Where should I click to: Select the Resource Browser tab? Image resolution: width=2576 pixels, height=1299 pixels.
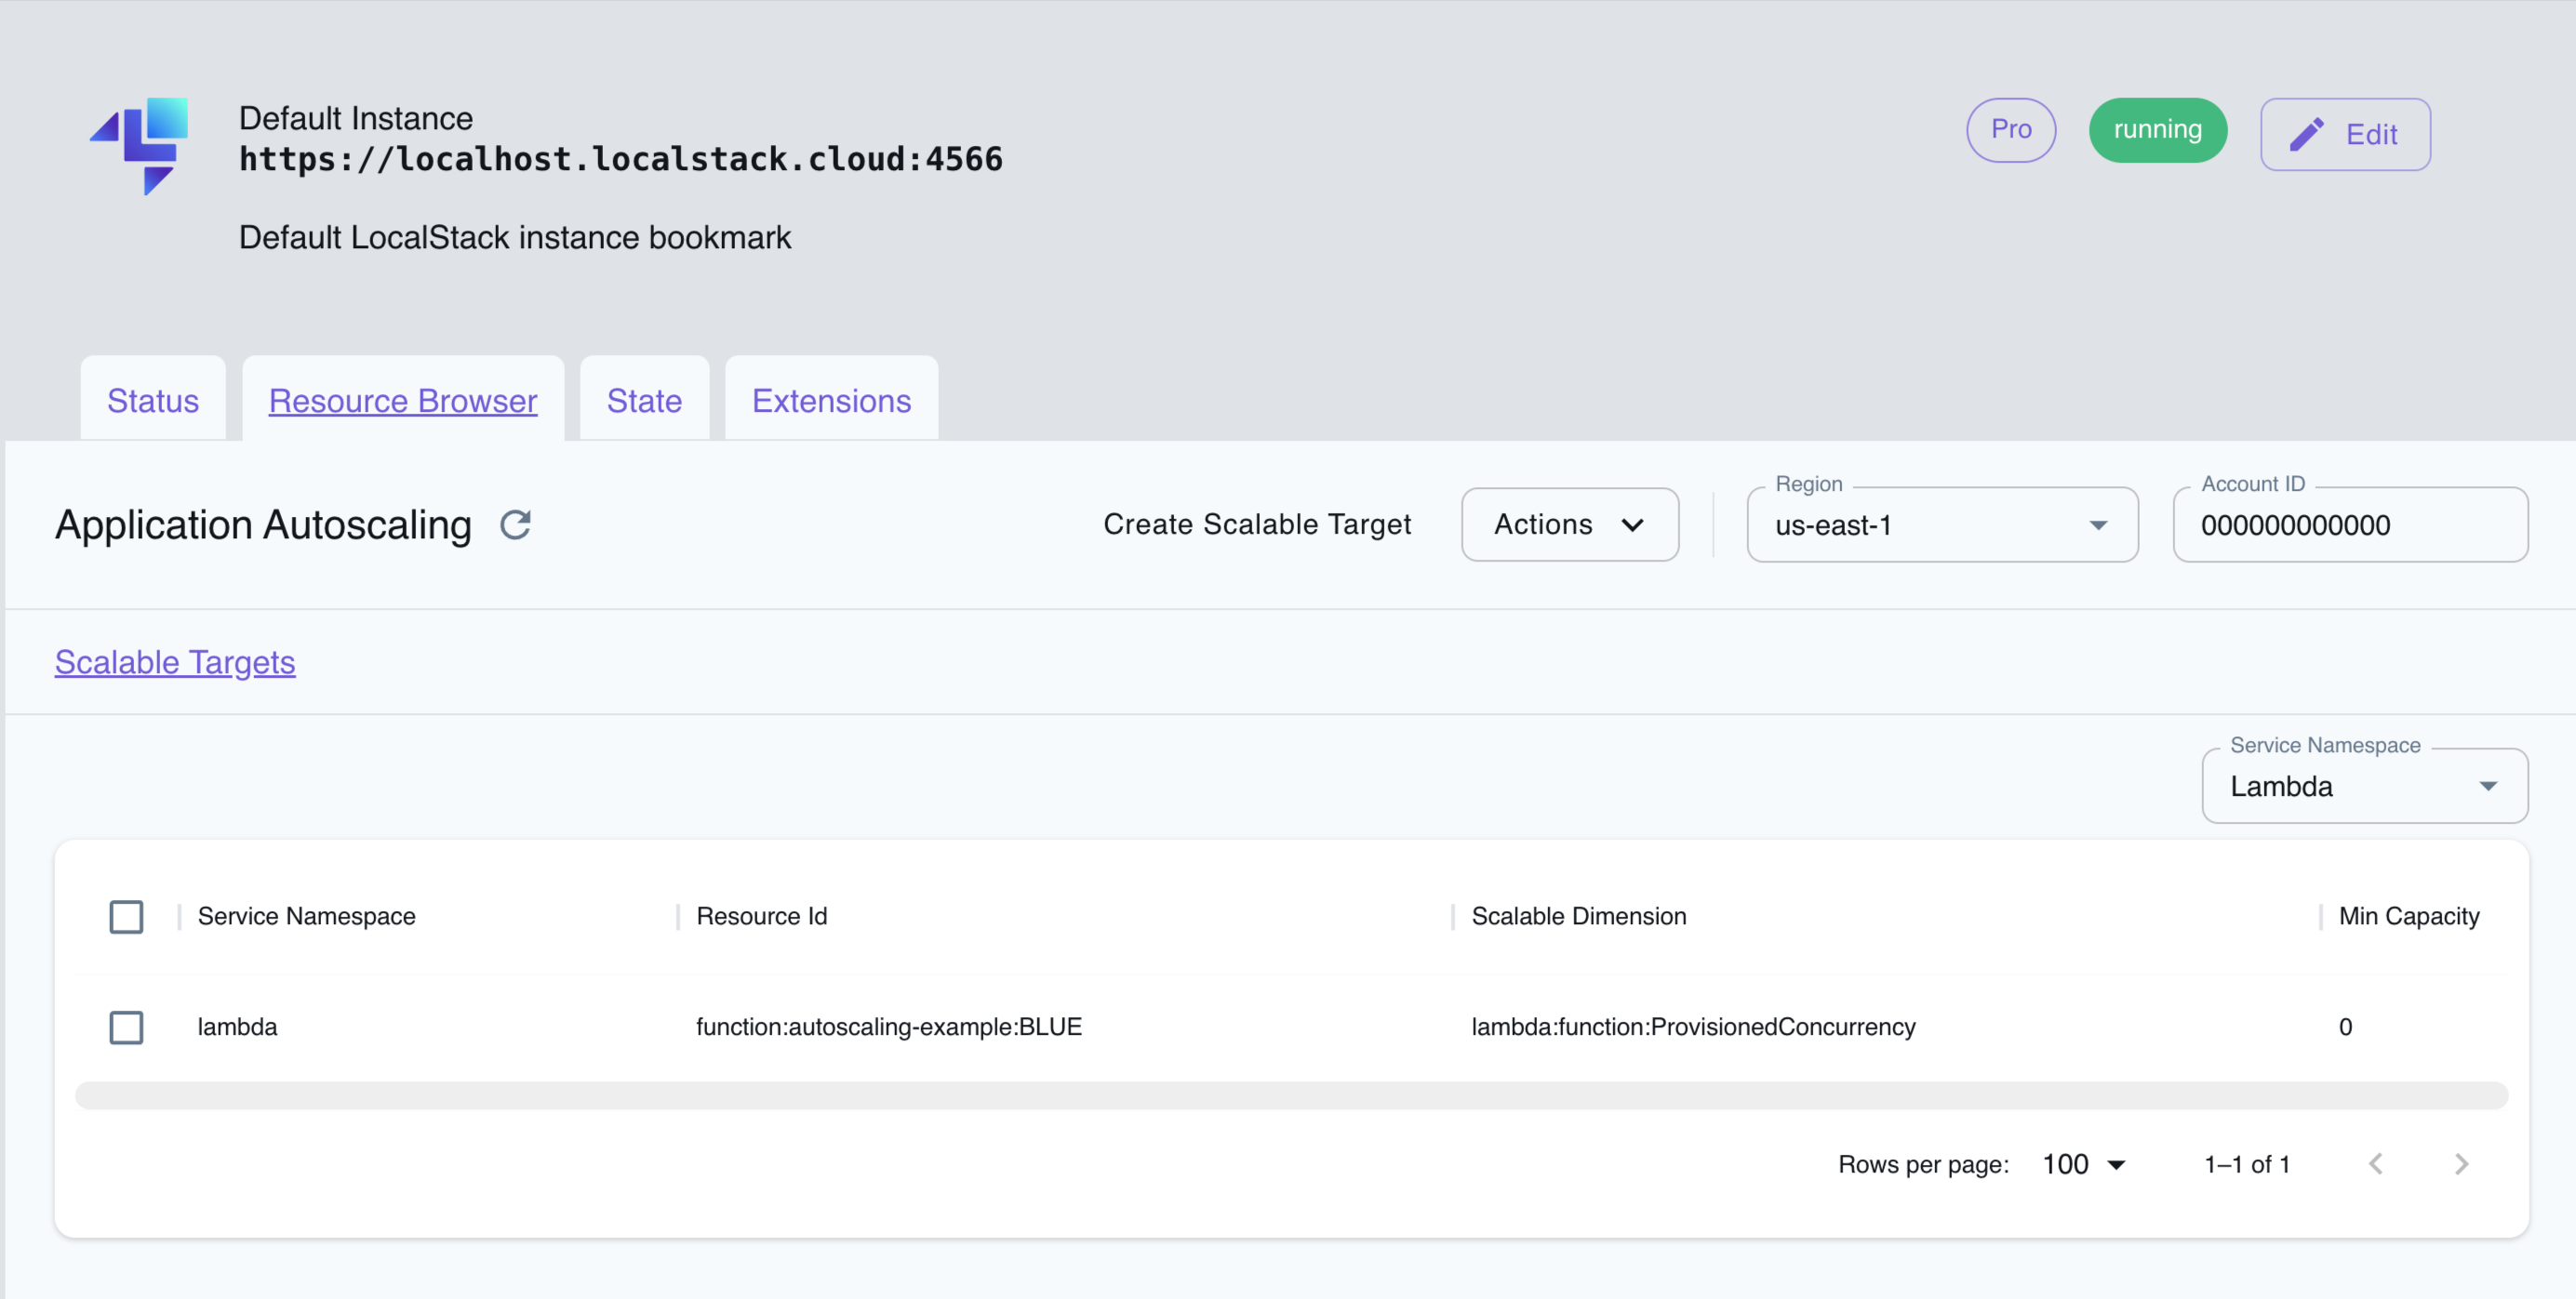tap(402, 401)
